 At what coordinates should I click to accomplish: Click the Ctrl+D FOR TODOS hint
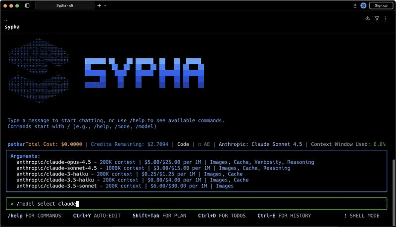tap(222, 216)
